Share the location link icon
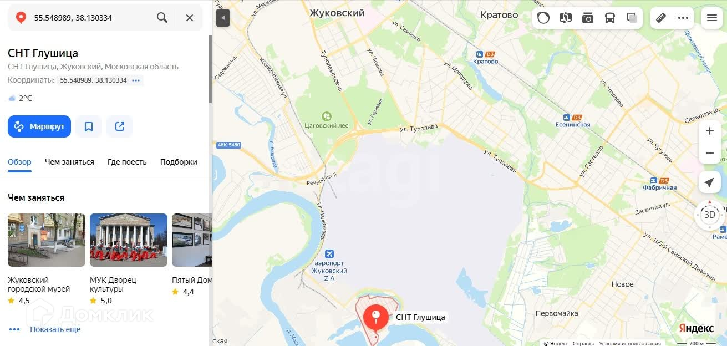Viewport: 727px width, 346px height. (x=120, y=126)
